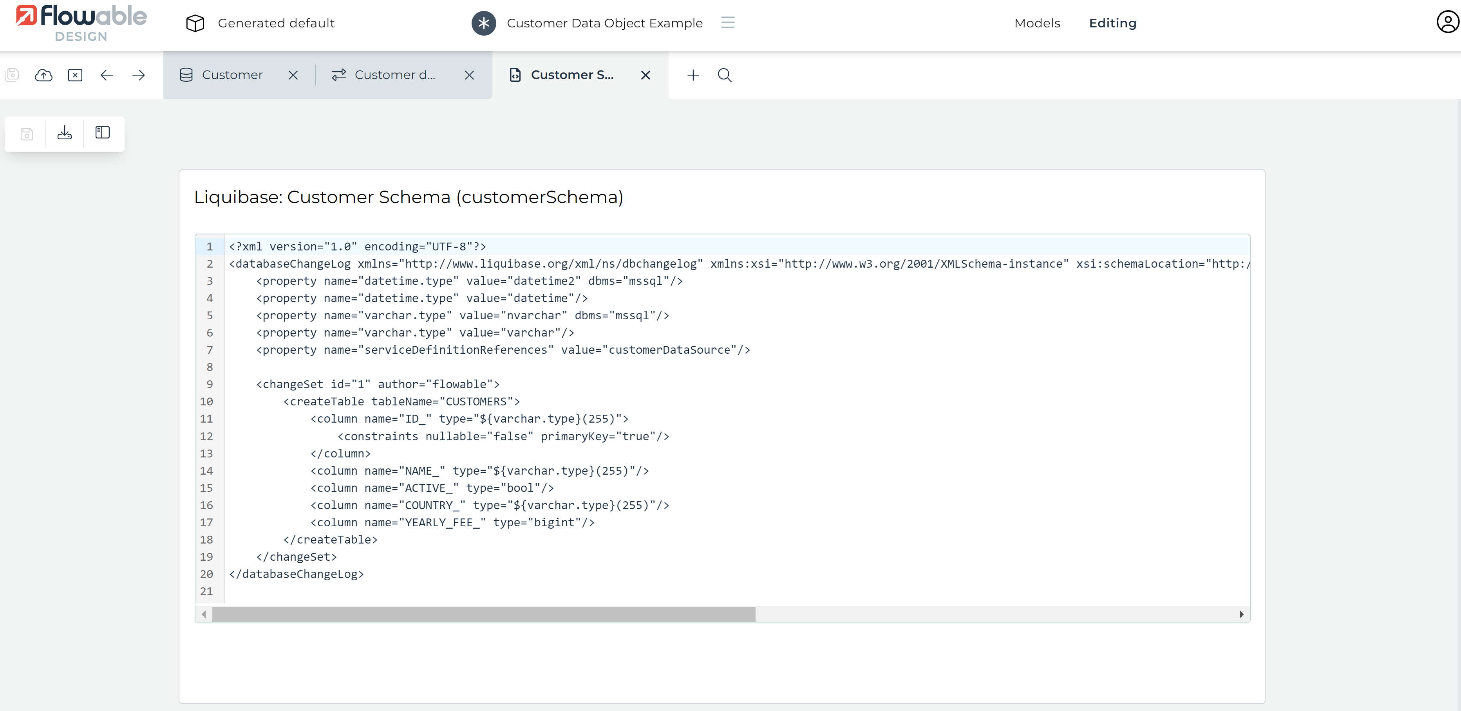The height and width of the screenshot is (711, 1461).
Task: Open search in the tab bar
Action: (x=725, y=75)
